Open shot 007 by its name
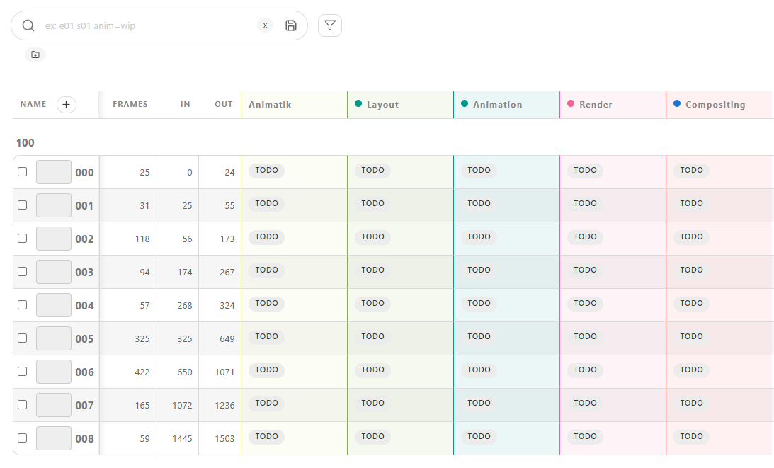The width and height of the screenshot is (774, 468). tap(84, 405)
